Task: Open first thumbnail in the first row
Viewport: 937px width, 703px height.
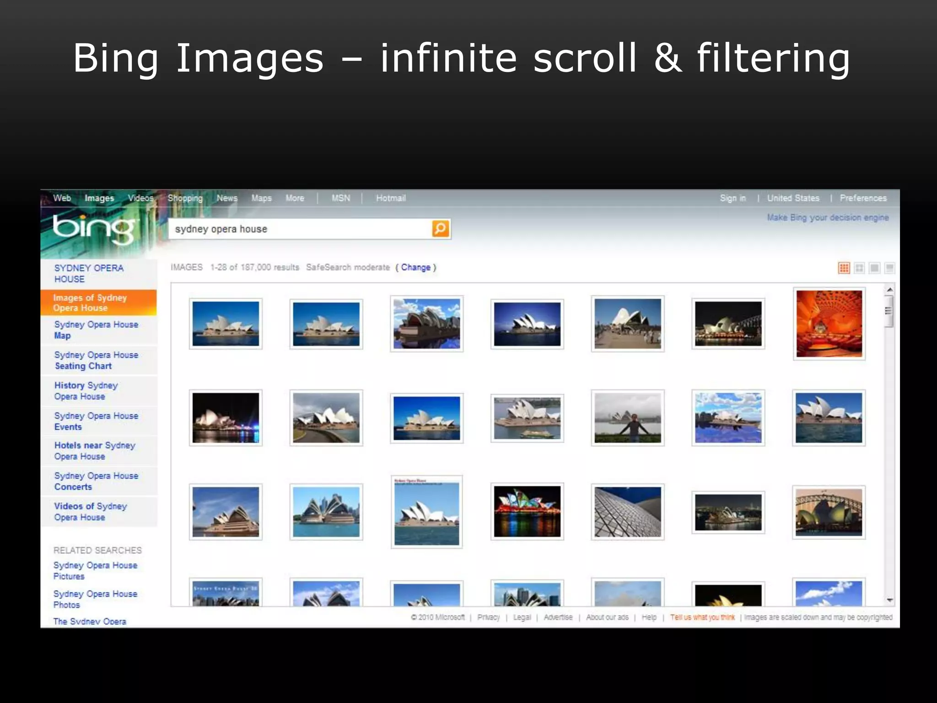Action: coord(226,324)
